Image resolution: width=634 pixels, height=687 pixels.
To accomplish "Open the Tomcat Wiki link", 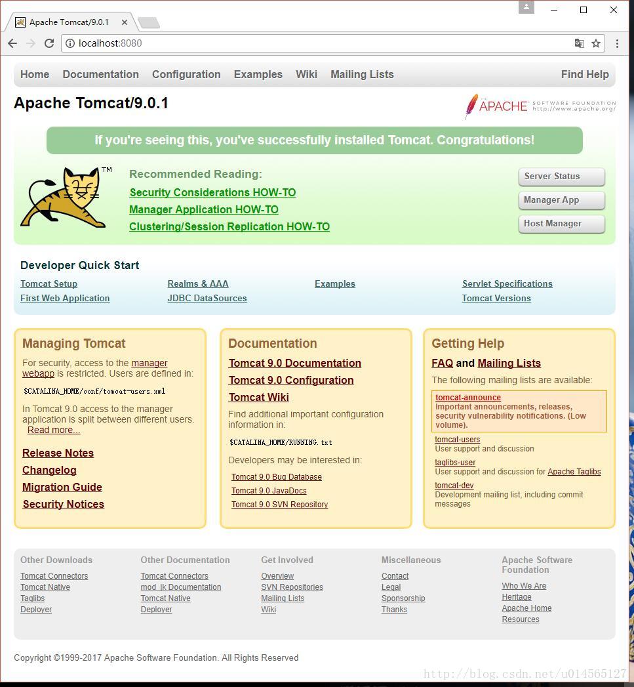I will coord(259,398).
